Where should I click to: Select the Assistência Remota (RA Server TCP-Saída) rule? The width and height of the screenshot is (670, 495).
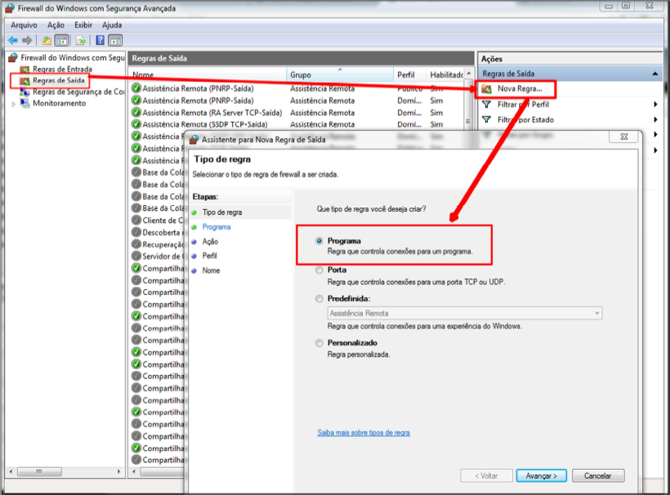tap(212, 113)
